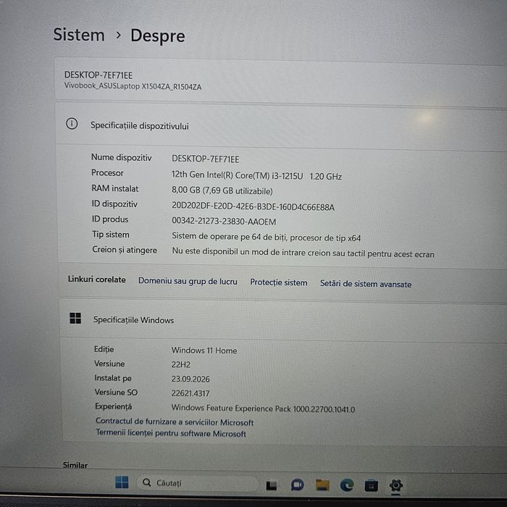
Task: Click the search magnifier icon
Action: (146, 482)
